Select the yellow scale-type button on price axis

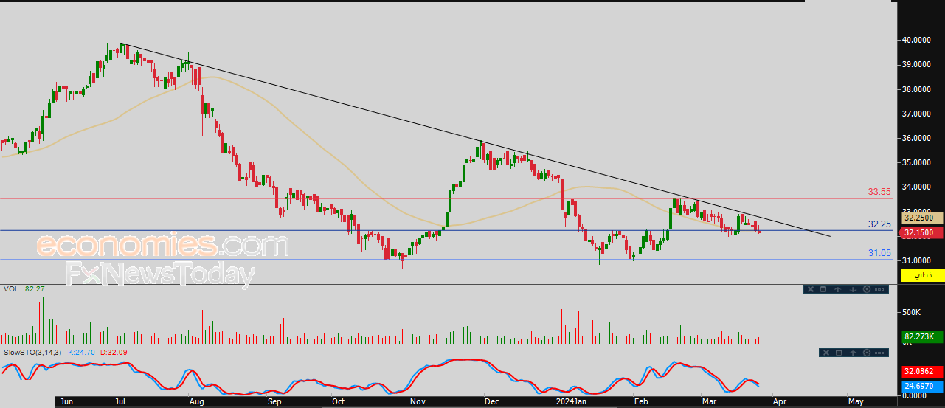[922, 275]
